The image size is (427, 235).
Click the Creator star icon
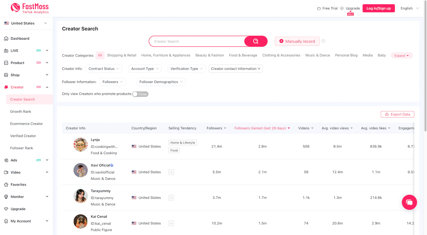coord(6,87)
